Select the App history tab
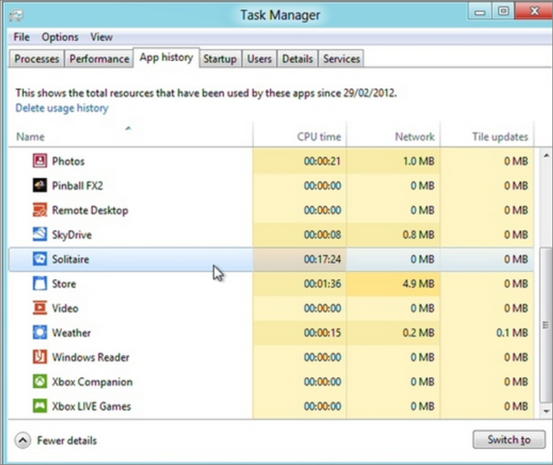The height and width of the screenshot is (465, 553). click(x=166, y=57)
